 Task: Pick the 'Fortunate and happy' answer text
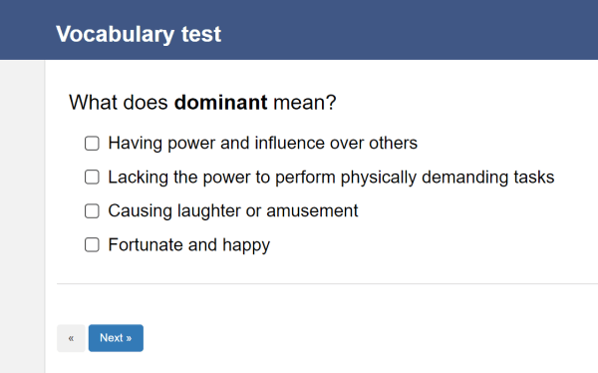click(189, 245)
